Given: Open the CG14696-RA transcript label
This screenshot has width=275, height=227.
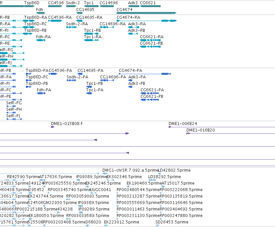Looking at the screenshot, I should (112, 24).
